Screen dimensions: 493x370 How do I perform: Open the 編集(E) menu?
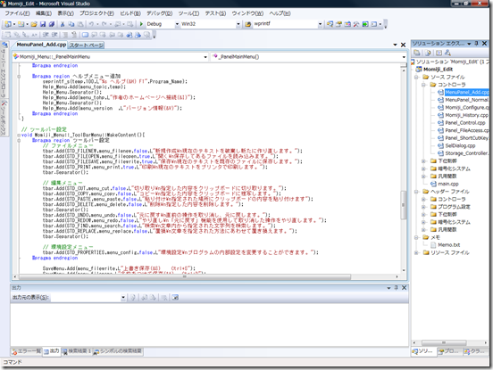click(44, 13)
